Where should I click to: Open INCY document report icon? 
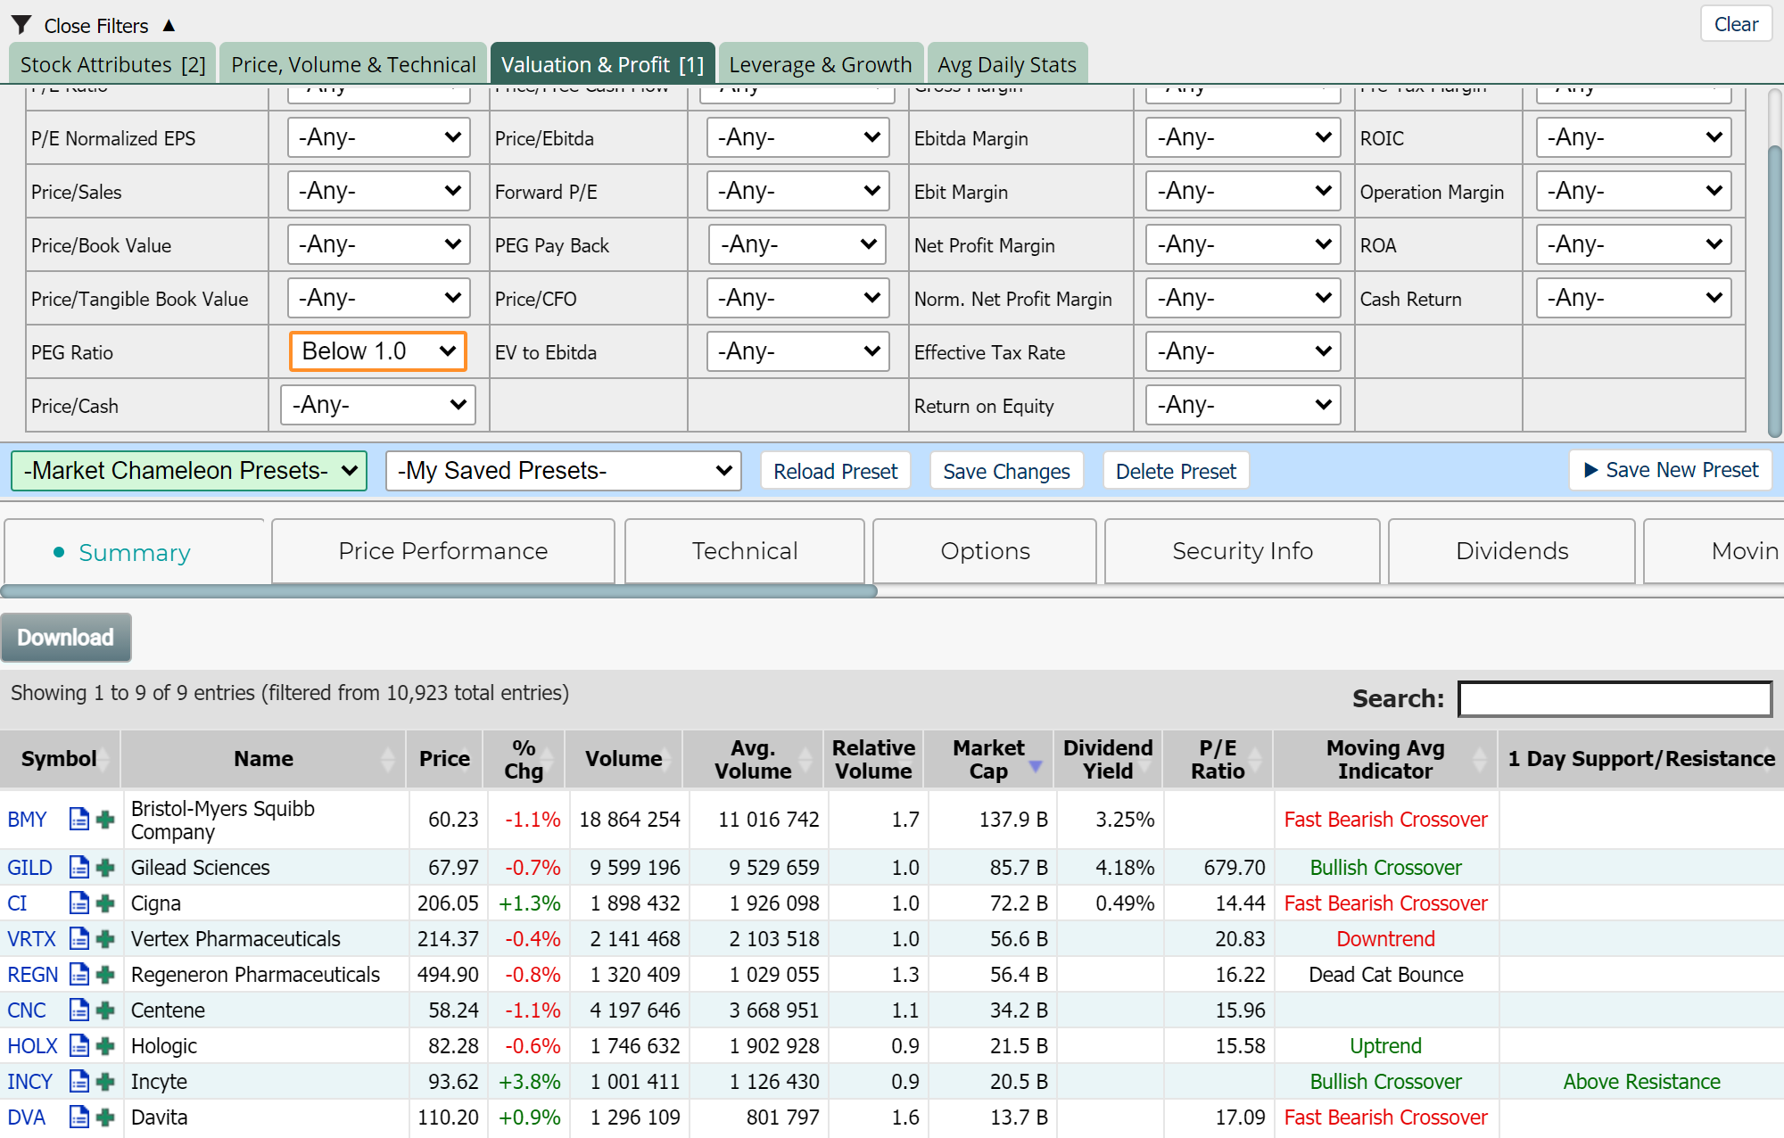(79, 1081)
